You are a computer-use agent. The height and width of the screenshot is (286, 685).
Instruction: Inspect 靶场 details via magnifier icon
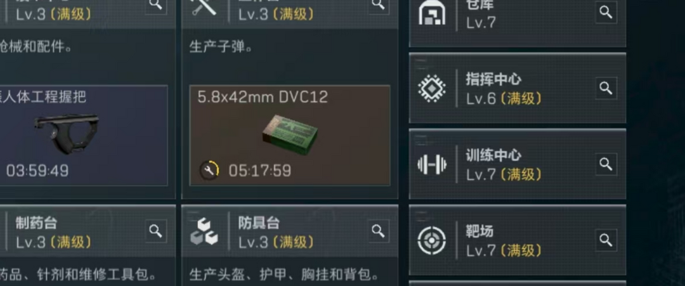tap(606, 240)
